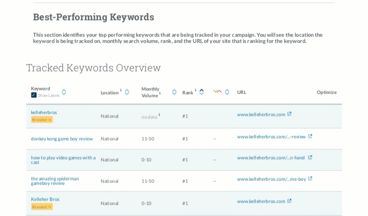
Task: Click the Rank column header text
Action: pos(188,93)
